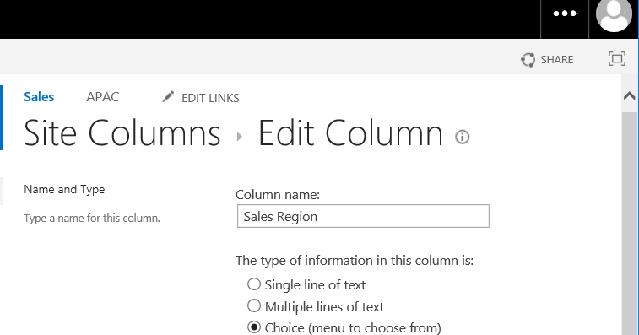Toggle the focus on content icon

(x=616, y=59)
